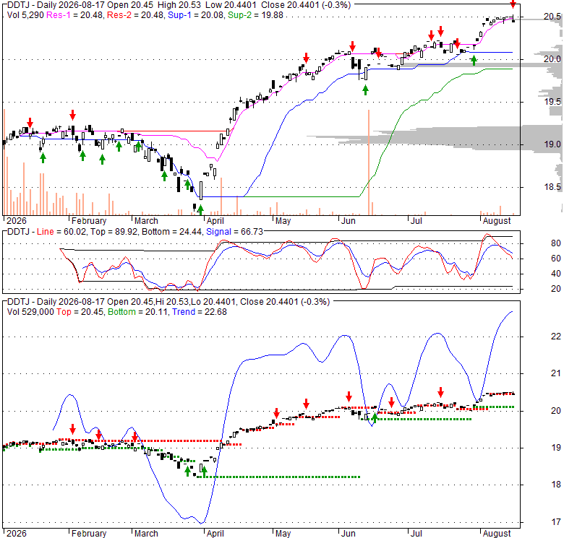Click the 60 level on oscillator axis
This screenshot has height=538, width=564.
pos(556,259)
